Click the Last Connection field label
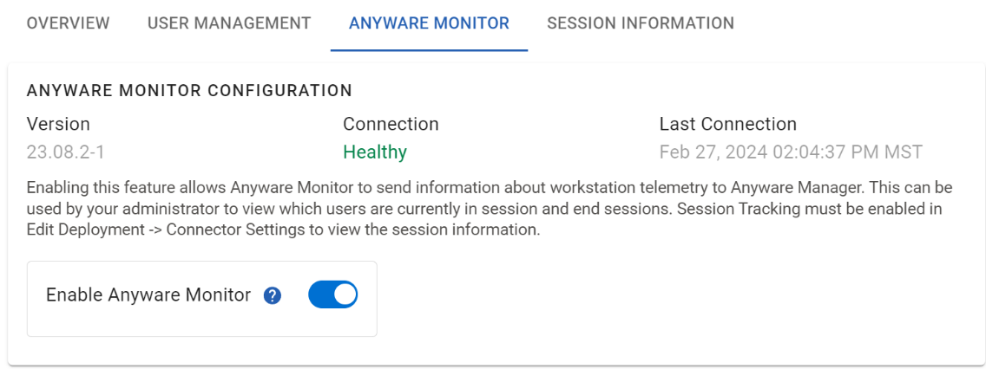The width and height of the screenshot is (986, 369). click(x=728, y=124)
